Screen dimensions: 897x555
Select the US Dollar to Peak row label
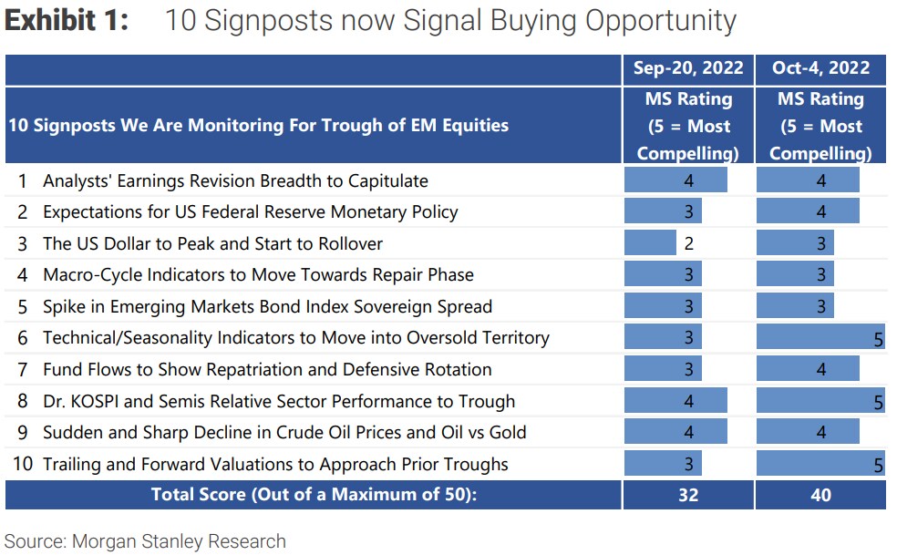(212, 244)
